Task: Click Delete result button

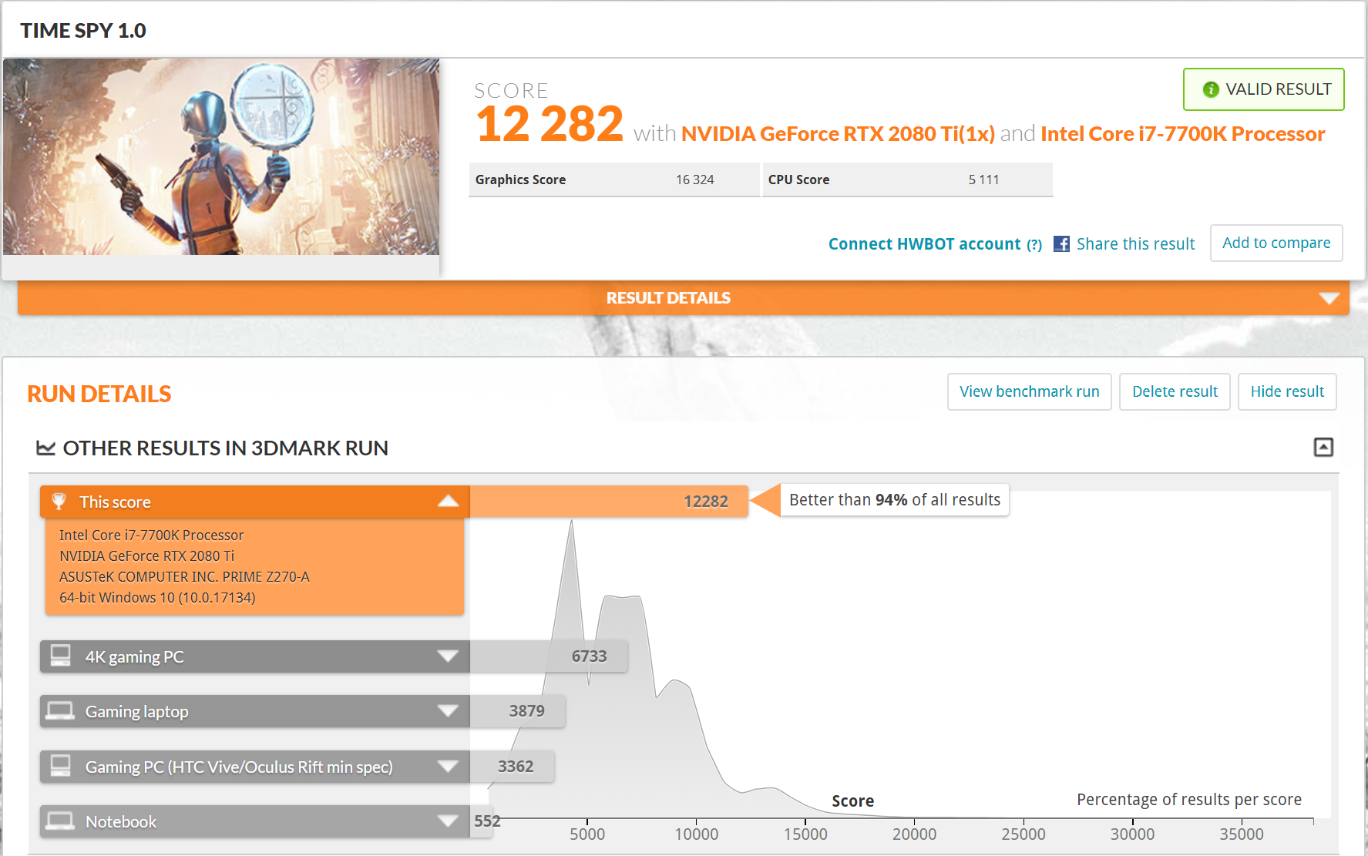Action: pos(1175,392)
